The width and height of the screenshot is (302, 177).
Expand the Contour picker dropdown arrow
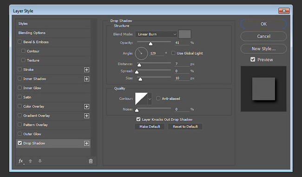click(150, 99)
